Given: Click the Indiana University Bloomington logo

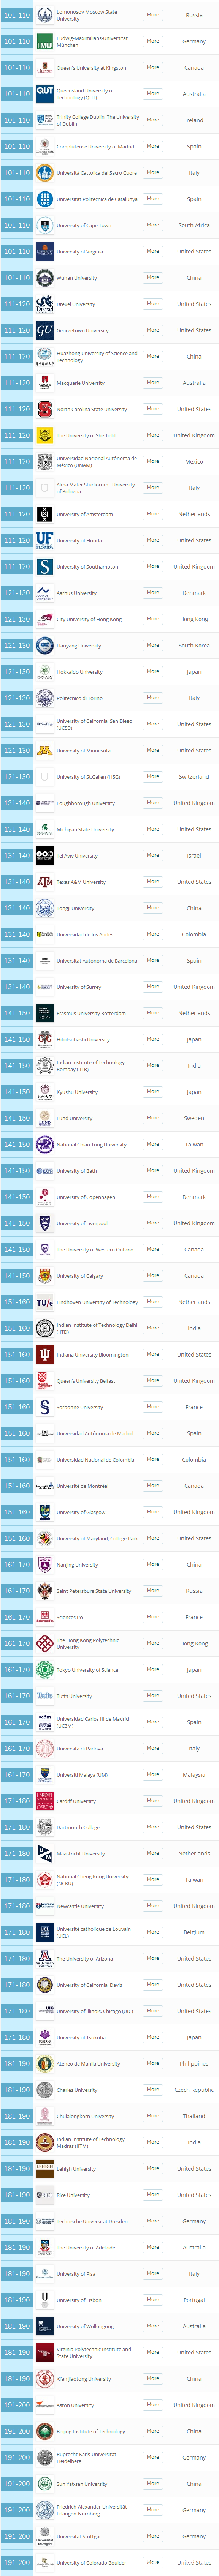Looking at the screenshot, I should (45, 1355).
